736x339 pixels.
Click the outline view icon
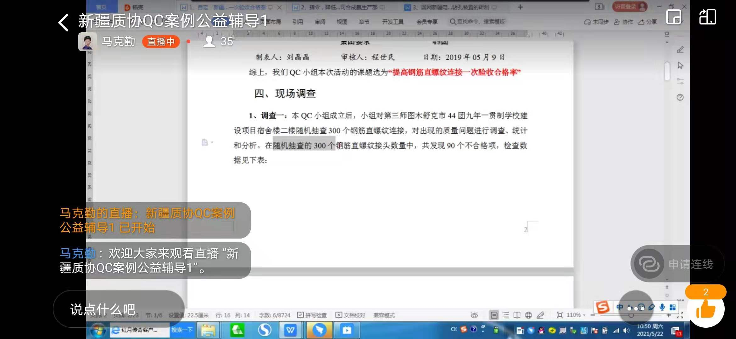click(506, 315)
